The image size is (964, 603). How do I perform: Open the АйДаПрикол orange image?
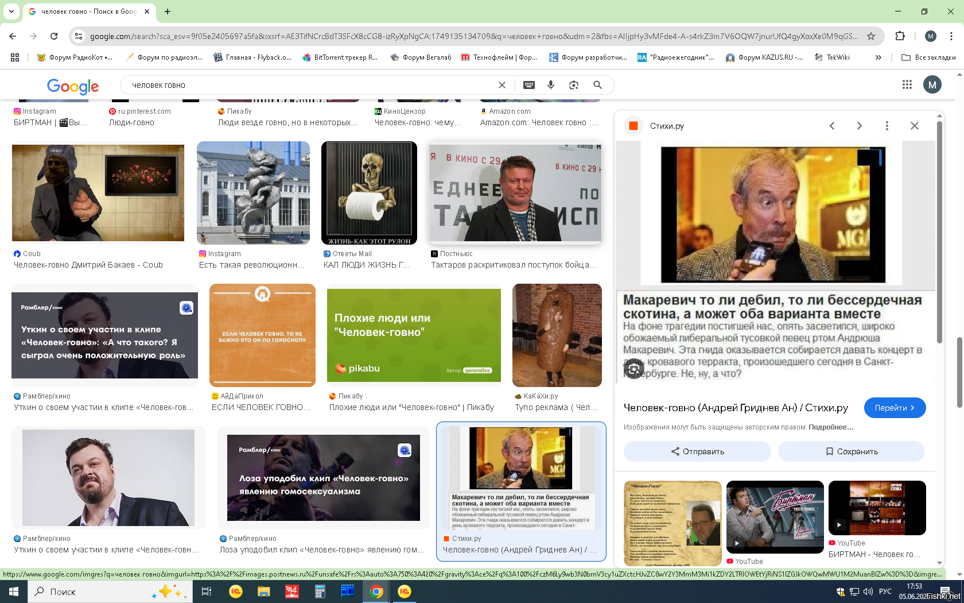point(262,335)
